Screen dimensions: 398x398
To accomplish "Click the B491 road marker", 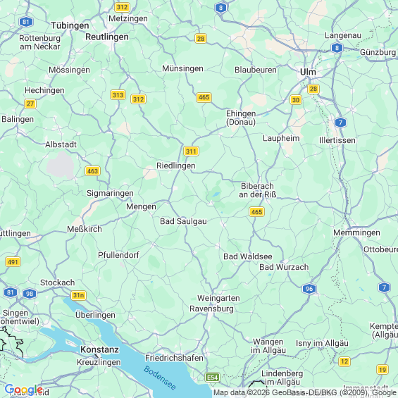I will coord(13,262).
